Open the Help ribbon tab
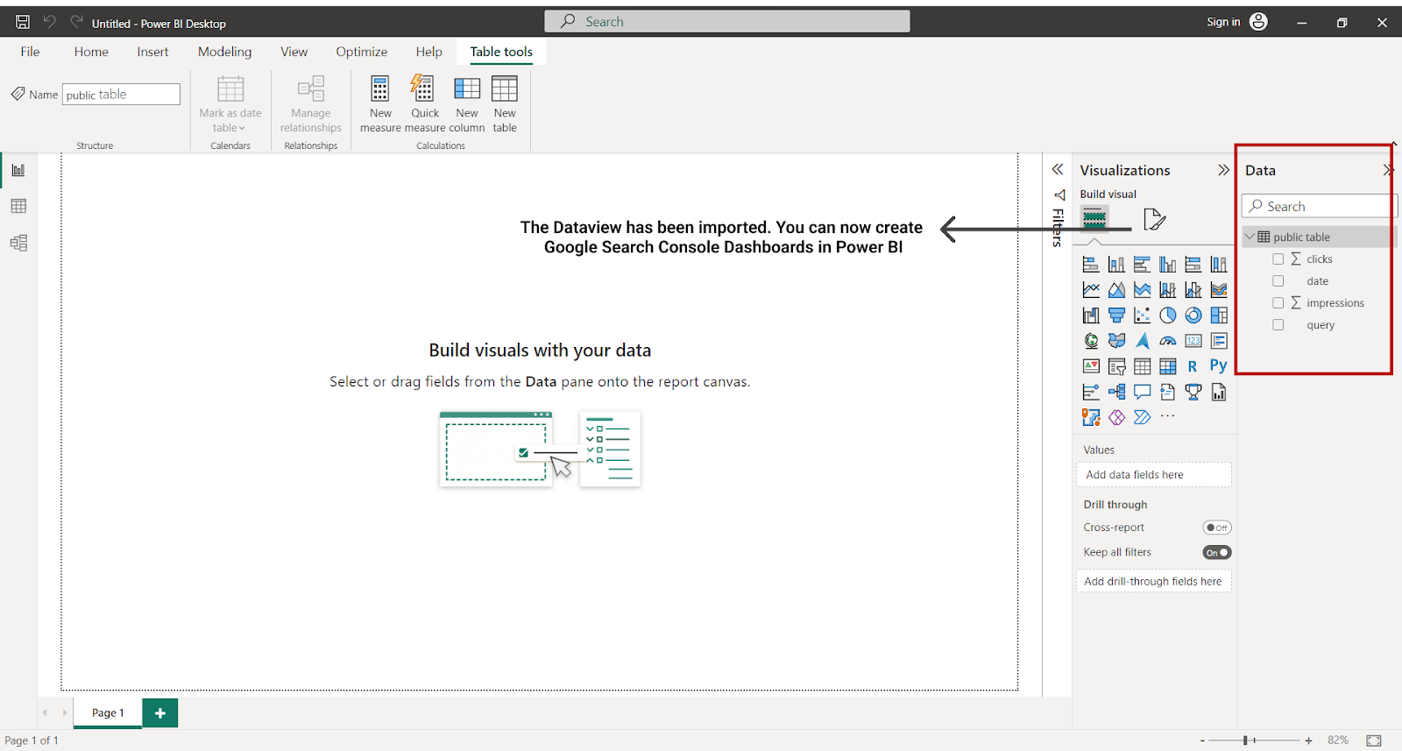1402x751 pixels. click(x=428, y=52)
